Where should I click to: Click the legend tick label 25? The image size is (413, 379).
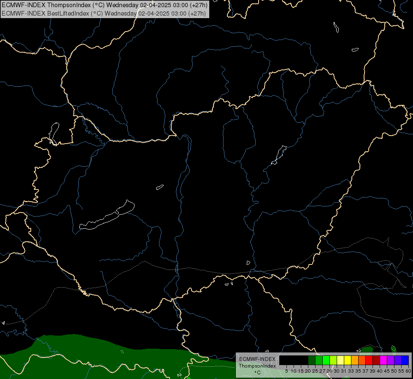click(x=315, y=371)
